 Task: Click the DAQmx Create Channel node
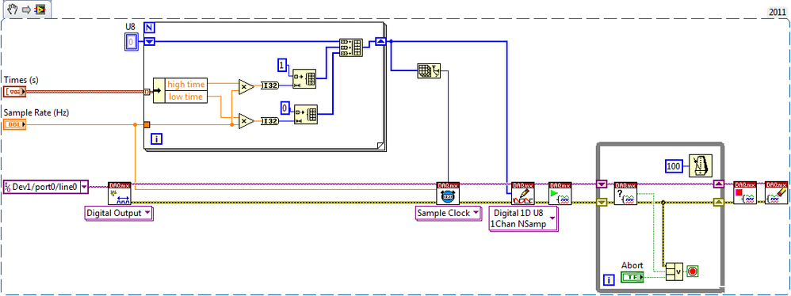click(120, 193)
